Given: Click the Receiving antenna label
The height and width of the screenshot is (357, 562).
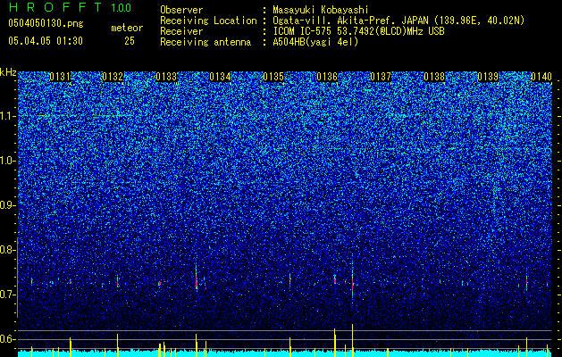Looking at the screenshot, I should coord(206,42).
